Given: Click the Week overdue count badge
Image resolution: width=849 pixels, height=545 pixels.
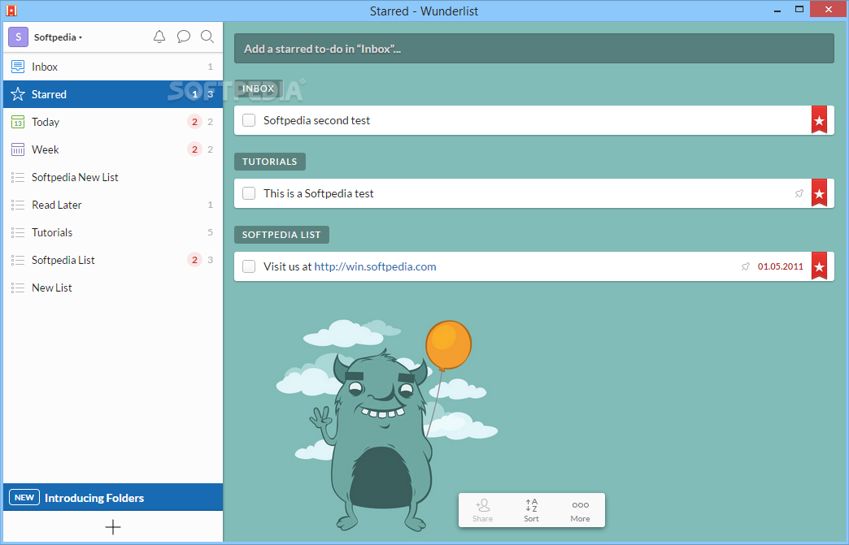Looking at the screenshot, I should click(x=194, y=149).
